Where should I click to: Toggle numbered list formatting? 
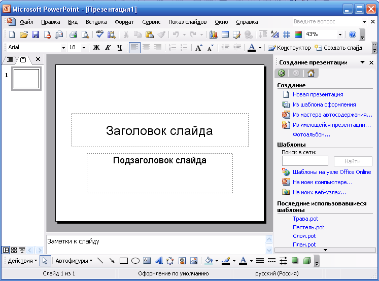click(173, 48)
